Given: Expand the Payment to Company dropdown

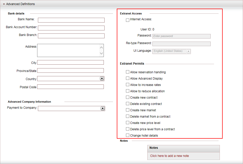Looking at the screenshot, I should point(103,108).
